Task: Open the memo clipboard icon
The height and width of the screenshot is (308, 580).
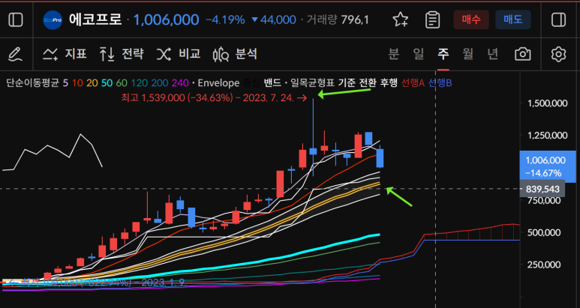Action: point(432,19)
